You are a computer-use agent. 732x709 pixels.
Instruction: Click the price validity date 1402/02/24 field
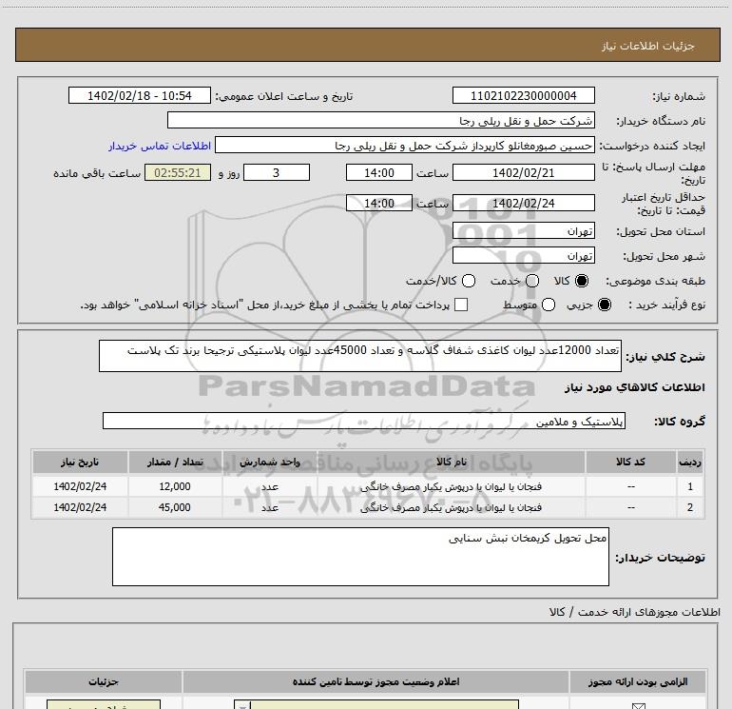click(523, 204)
